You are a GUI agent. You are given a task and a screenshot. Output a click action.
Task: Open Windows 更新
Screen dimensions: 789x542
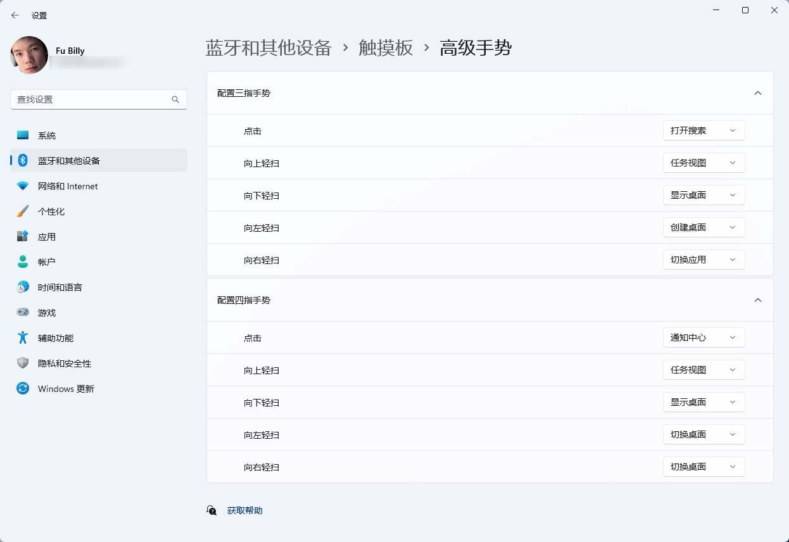point(65,388)
